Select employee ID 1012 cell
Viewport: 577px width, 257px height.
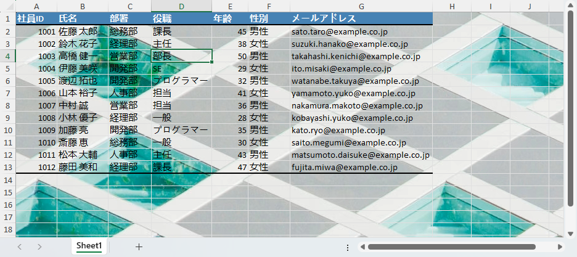point(36,167)
